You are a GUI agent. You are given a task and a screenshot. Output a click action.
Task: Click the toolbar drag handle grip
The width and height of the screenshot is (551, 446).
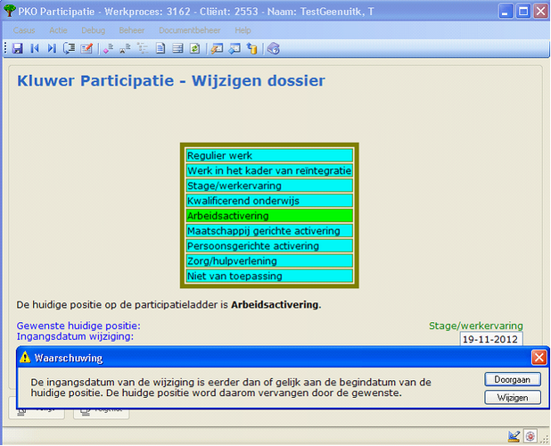coord(5,48)
